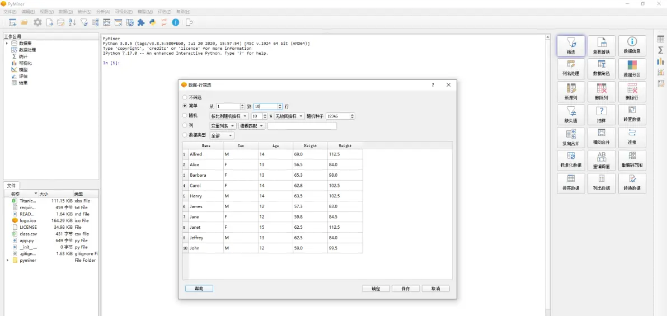Image resolution: width=667 pixels, height=316 pixels.
Task: Open the 数据信息 data info tool
Action: click(632, 45)
